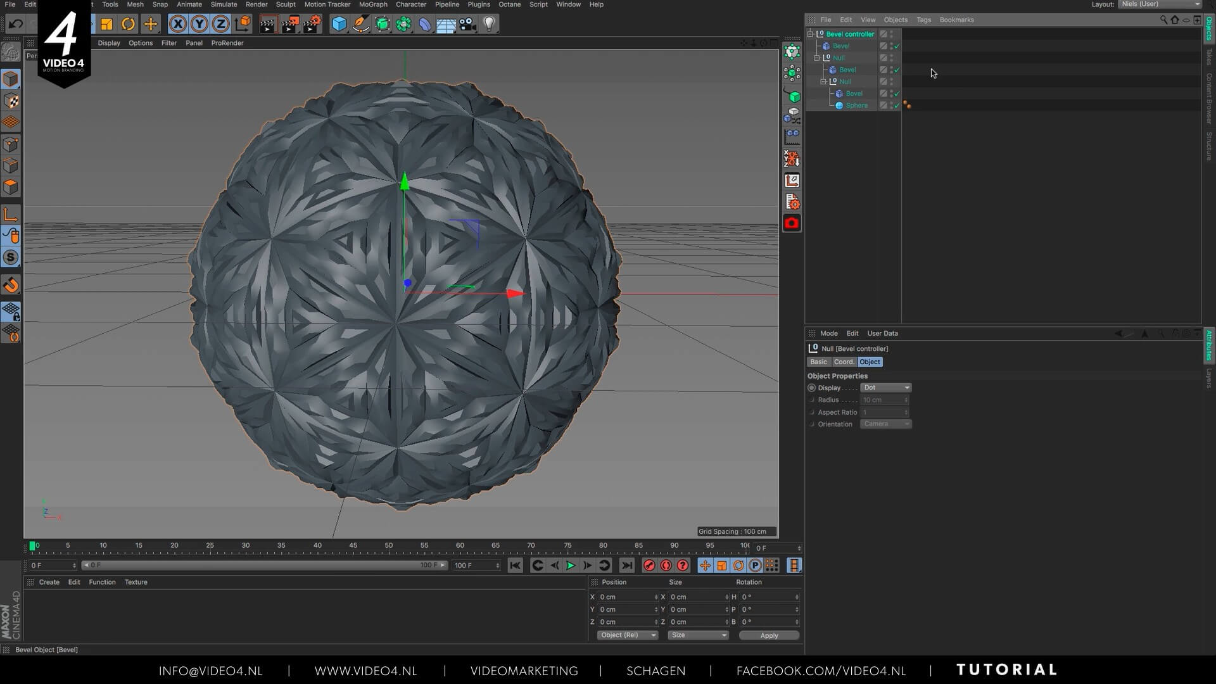Open the Display dropdown showing Dot
This screenshot has width=1216, height=684.
(x=885, y=388)
